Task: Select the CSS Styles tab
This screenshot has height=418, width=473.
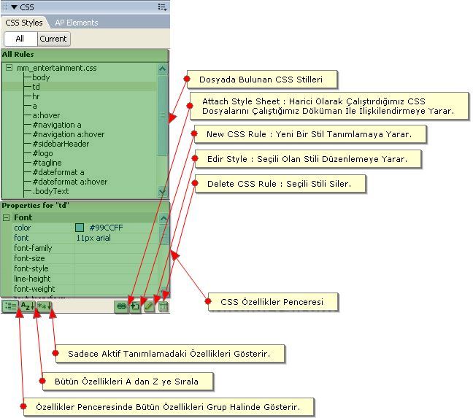Action: pos(24,23)
